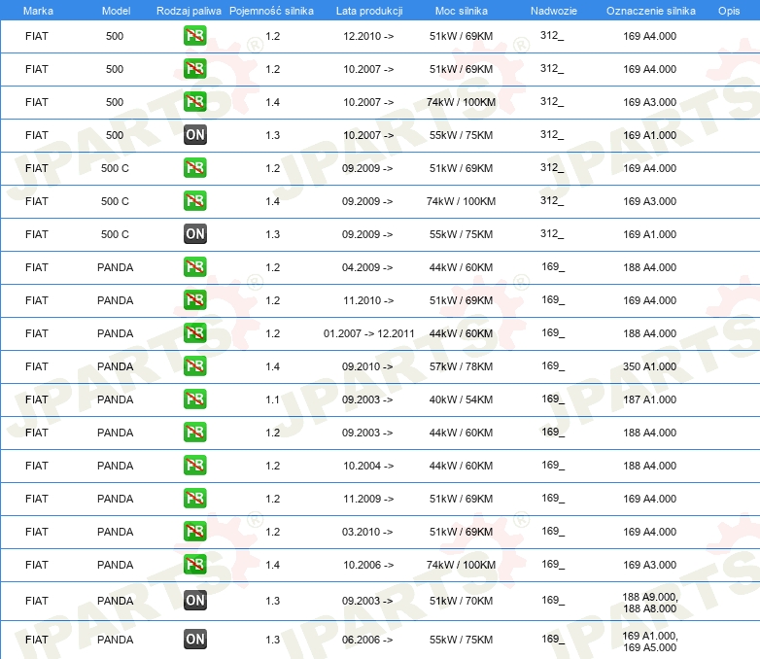Click petrol icon for 500 1.4 from 10.2007
Screen dimensions: 760x659
pyautogui.click(x=194, y=101)
